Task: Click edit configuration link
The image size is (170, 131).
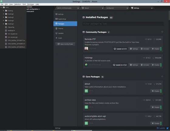Action: (x=32, y=9)
